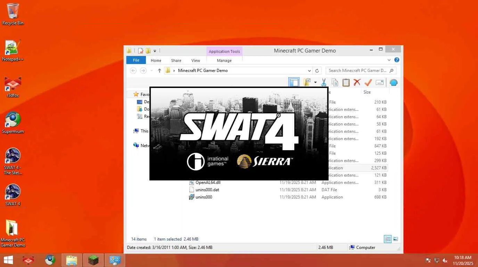Image resolution: width=478 pixels, height=267 pixels.
Task: Click the 2,527 KB size cell
Action: point(379,168)
